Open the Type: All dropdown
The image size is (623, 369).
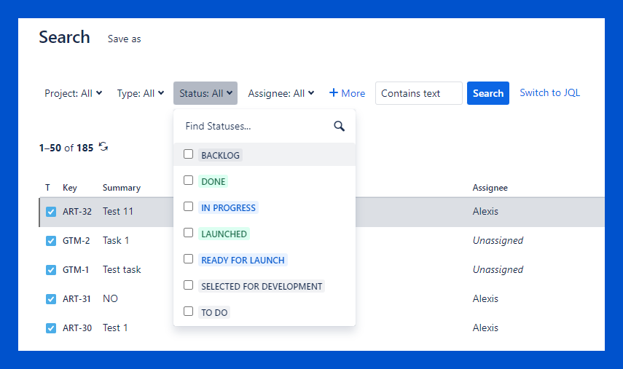[140, 93]
